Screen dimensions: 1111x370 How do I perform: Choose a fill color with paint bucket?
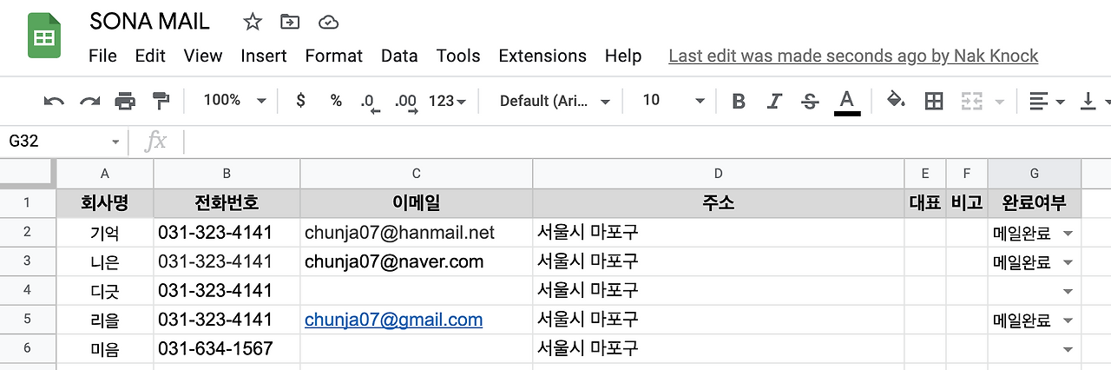[x=896, y=101]
